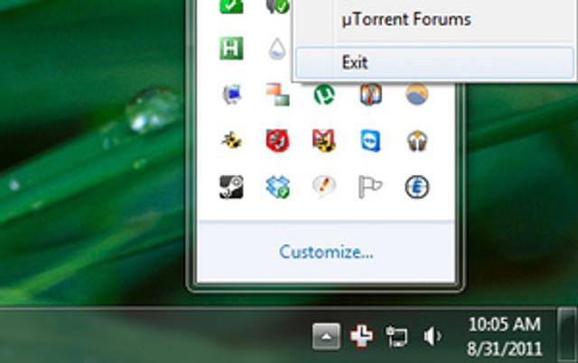578x363 pixels.
Task: Open the orange-blue M shield icon
Action: (x=370, y=95)
